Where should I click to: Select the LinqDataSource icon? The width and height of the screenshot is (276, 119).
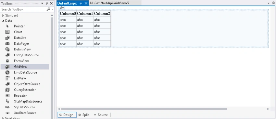pyautogui.click(x=7, y=72)
